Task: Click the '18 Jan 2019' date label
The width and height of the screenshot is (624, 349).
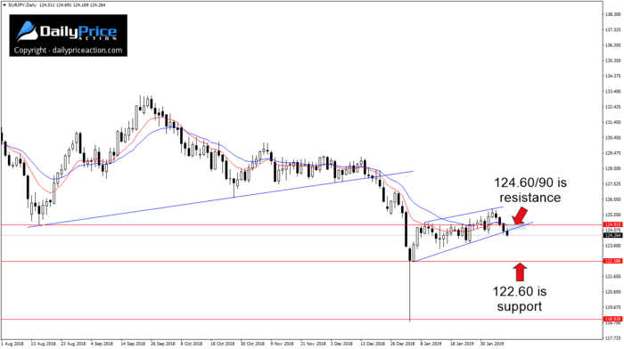Action: tap(462, 344)
